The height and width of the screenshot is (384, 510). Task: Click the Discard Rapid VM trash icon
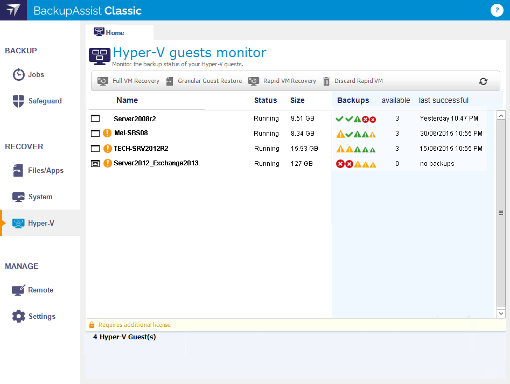[x=326, y=81]
